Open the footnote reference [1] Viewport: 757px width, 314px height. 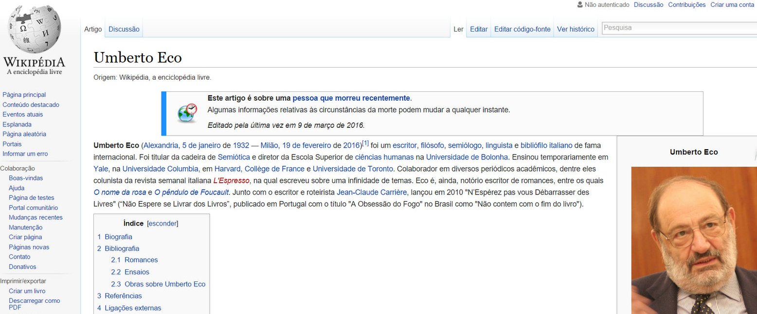point(365,143)
